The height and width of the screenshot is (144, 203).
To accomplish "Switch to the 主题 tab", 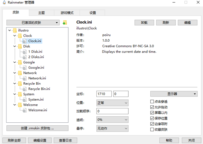I will [41, 13].
